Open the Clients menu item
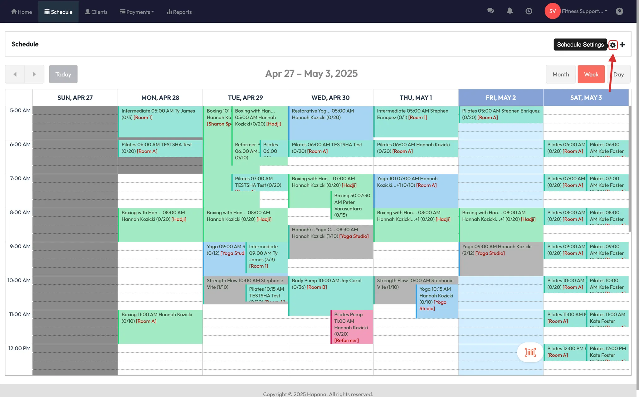Screen dimensions: 639x397 [x=96, y=12]
